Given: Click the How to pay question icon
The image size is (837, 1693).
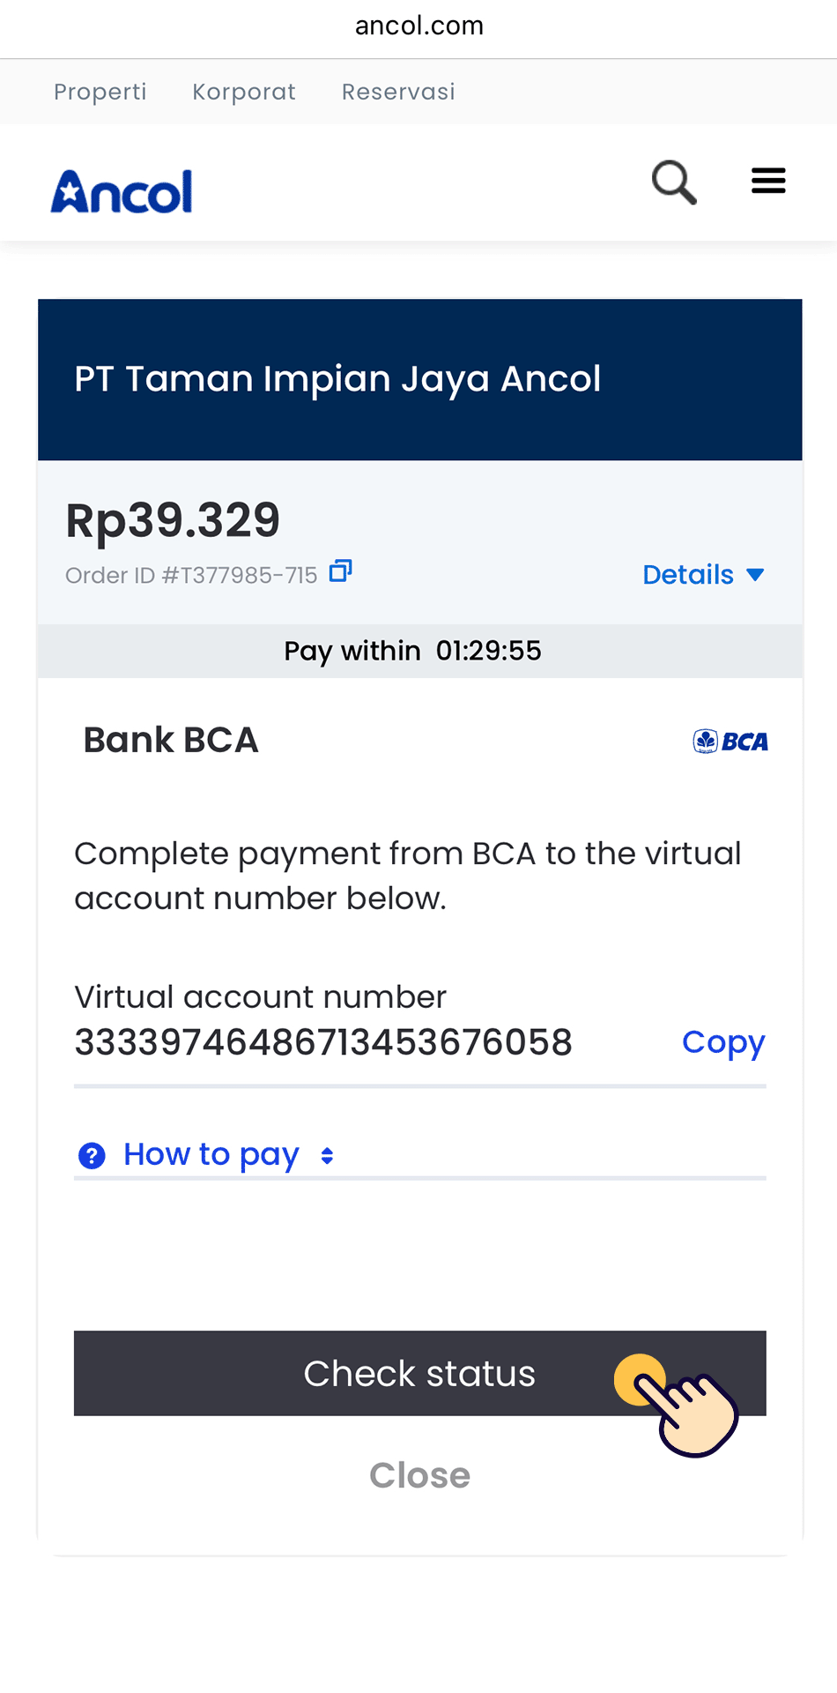Looking at the screenshot, I should pyautogui.click(x=92, y=1155).
